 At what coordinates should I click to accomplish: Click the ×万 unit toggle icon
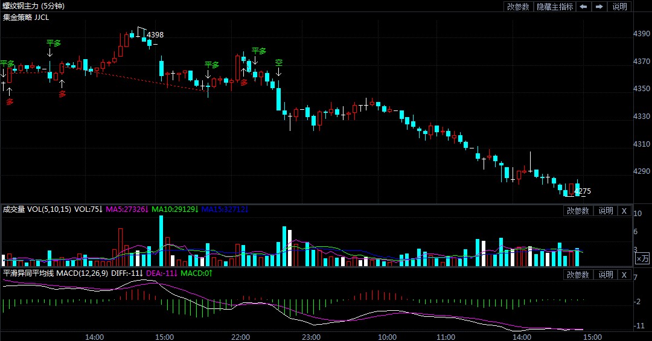642,259
